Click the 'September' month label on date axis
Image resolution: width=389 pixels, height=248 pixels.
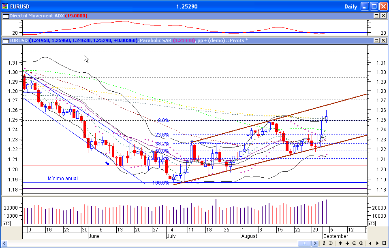pos(336,236)
